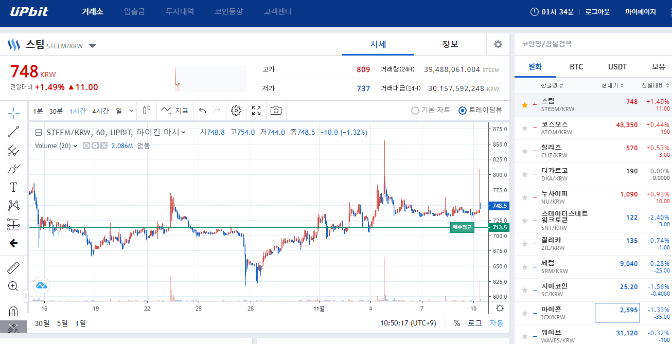Select the brush drawing tool
The width and height of the screenshot is (672, 344).
pyautogui.click(x=14, y=169)
